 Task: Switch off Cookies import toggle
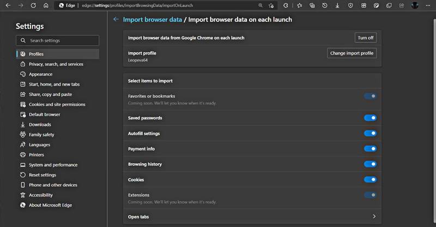[x=370, y=180]
